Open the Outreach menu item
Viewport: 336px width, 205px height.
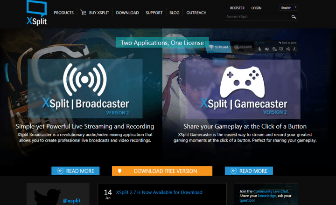click(x=196, y=13)
